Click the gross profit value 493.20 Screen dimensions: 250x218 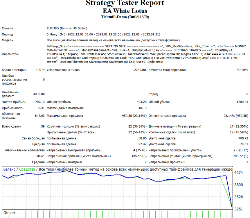142,102
